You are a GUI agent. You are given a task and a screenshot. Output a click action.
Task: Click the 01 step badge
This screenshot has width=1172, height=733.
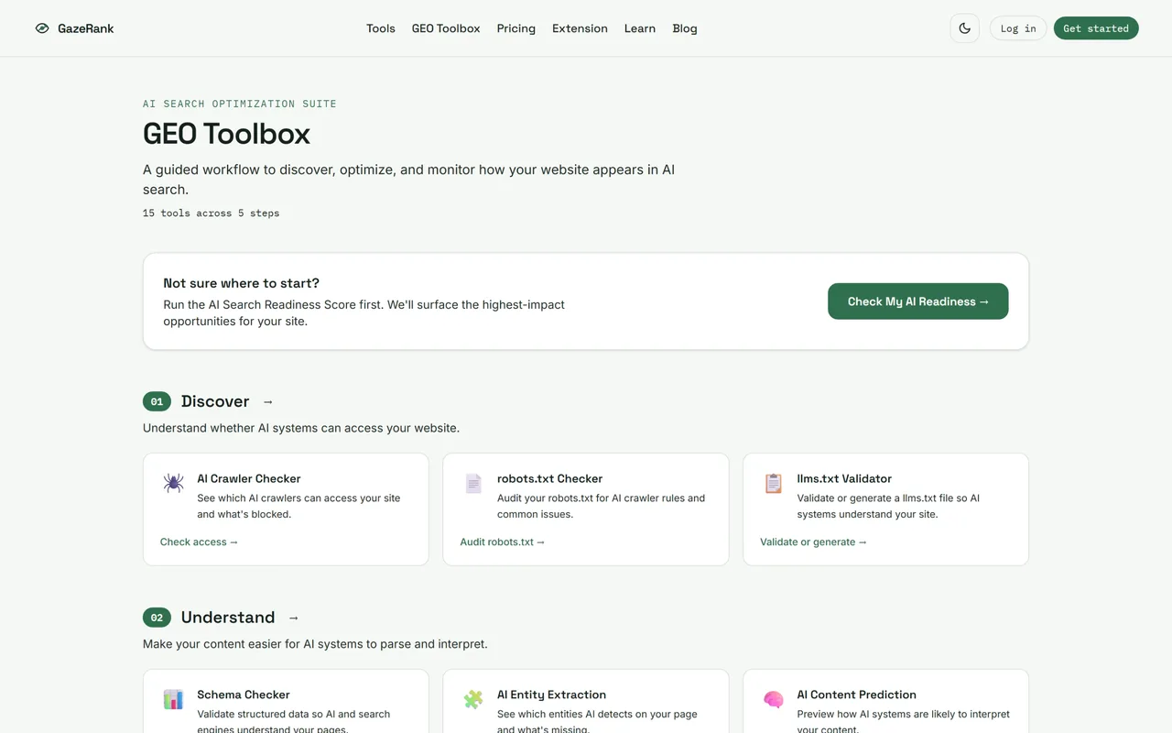(x=157, y=401)
